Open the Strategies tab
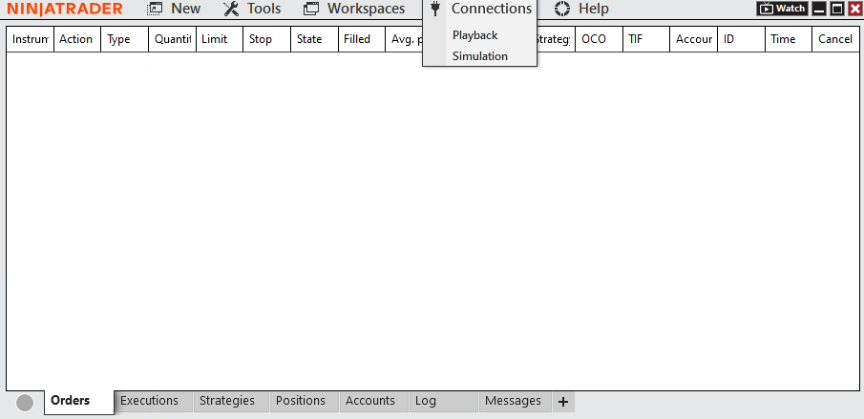The width and height of the screenshot is (864, 419). coord(227,401)
